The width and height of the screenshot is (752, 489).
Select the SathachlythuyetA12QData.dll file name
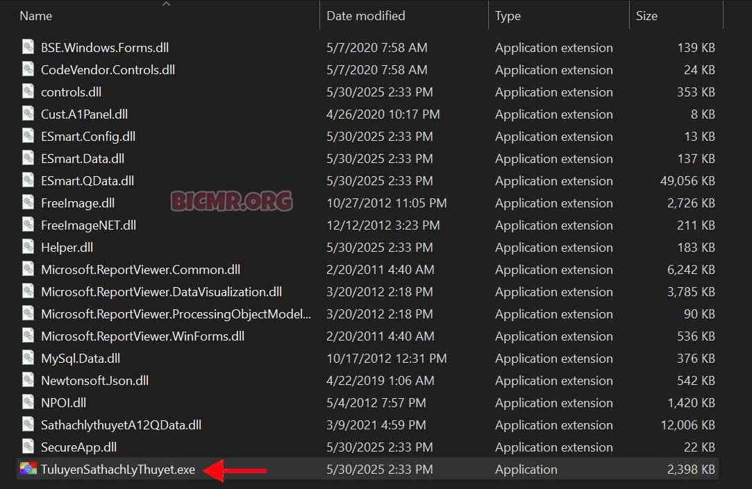(121, 424)
